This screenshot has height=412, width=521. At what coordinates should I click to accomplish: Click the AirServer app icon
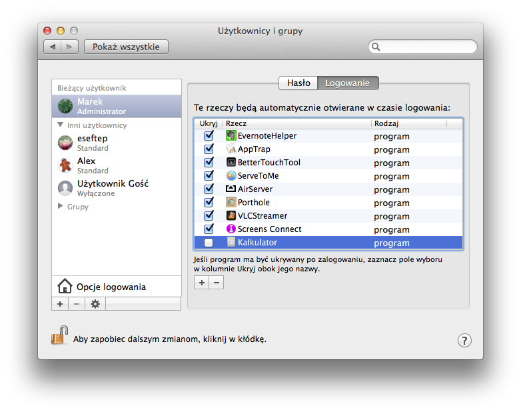click(x=231, y=189)
